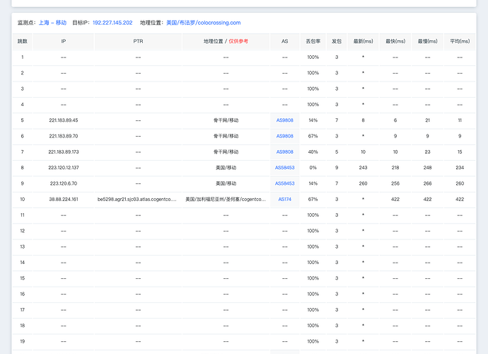Click 67% packet loss in hop 10 row
This screenshot has height=354, width=488.
(313, 200)
